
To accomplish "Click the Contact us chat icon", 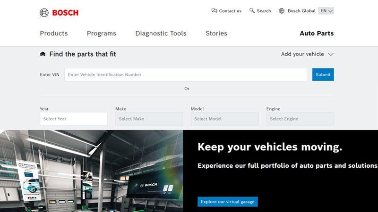I will click(215, 10).
